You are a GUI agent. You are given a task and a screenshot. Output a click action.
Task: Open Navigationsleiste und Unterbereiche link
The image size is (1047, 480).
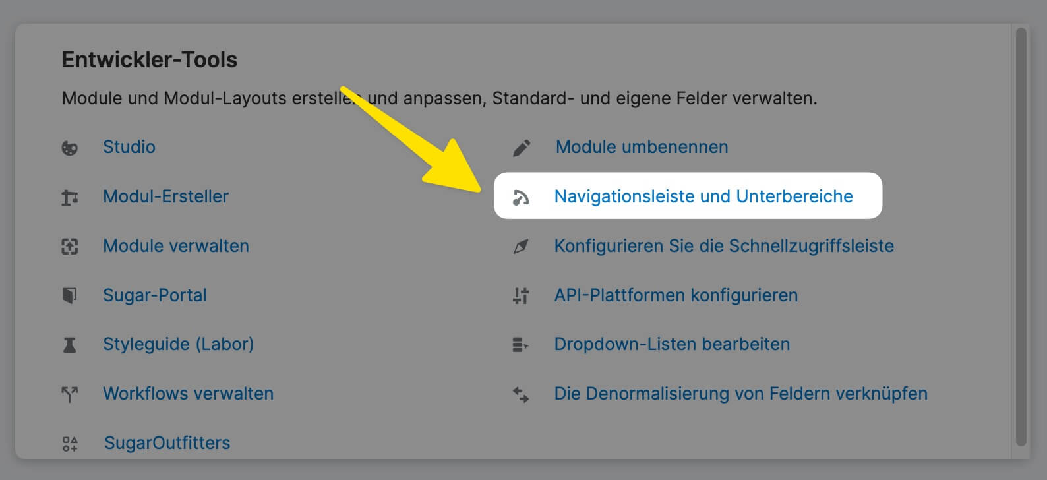pyautogui.click(x=703, y=196)
